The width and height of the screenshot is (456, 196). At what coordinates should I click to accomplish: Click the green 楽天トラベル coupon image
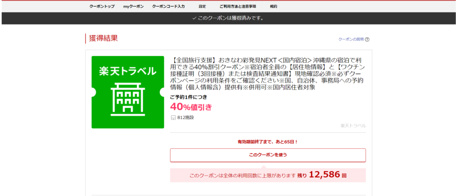click(128, 92)
